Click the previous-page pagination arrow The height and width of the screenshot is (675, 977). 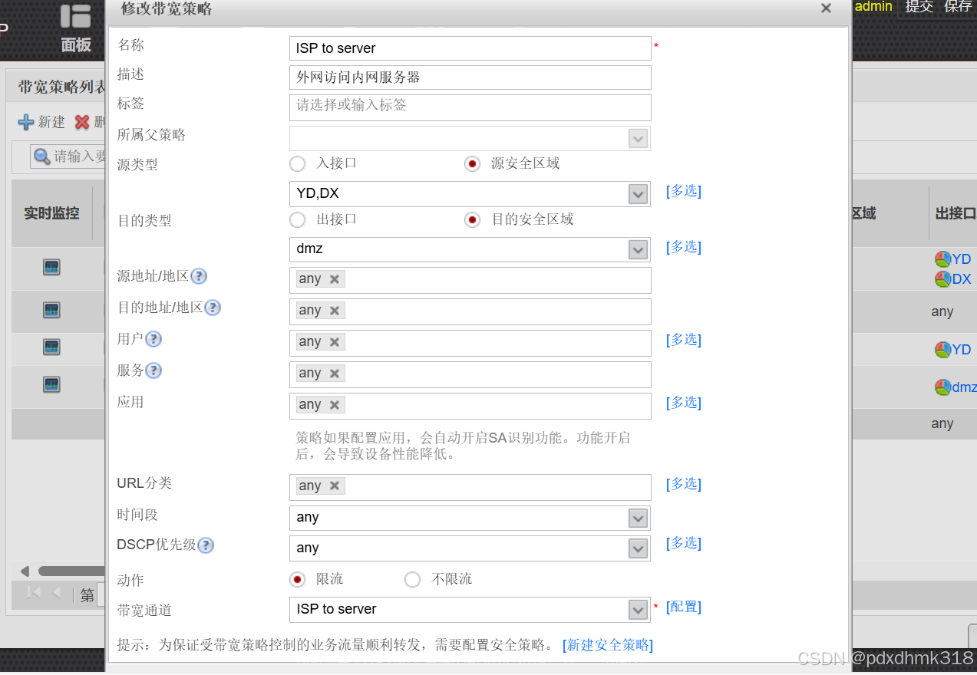point(56,592)
